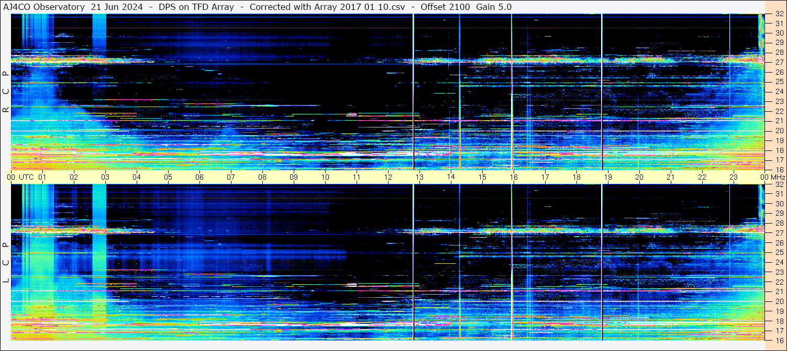Click the 27 MHz tick of LCP panel
This screenshot has width=787, height=351.
pos(779,233)
